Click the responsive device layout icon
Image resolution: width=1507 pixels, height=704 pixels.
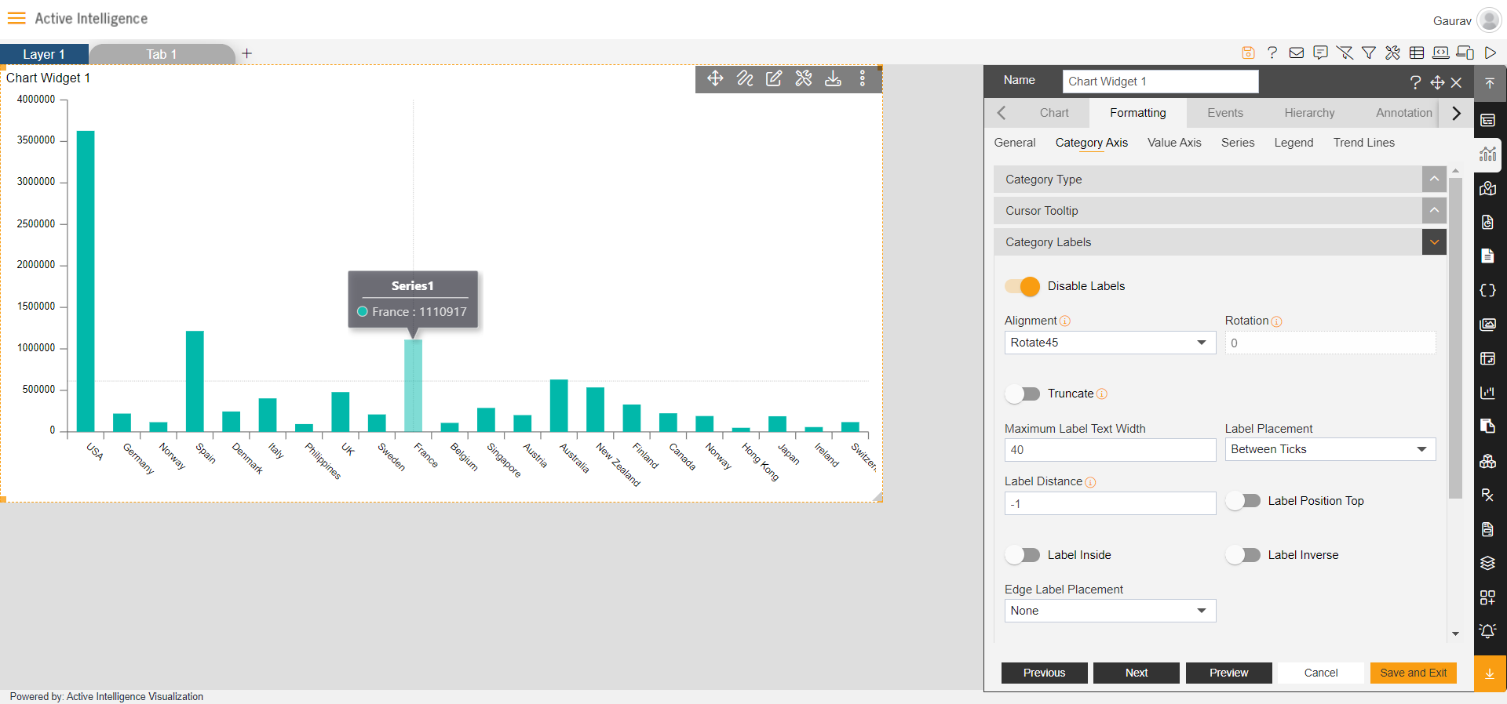pyautogui.click(x=1465, y=53)
